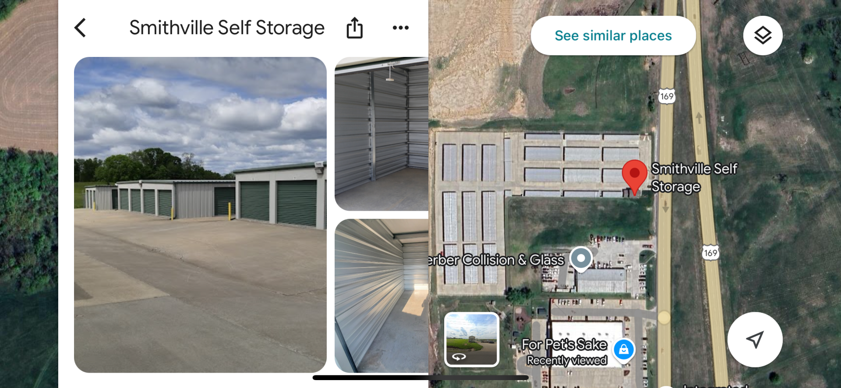View the empty storage unit interior photo

point(382,134)
